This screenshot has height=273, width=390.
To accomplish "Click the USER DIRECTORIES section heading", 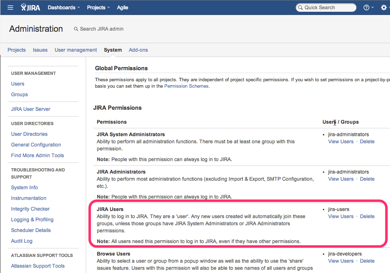I will tap(32, 124).
